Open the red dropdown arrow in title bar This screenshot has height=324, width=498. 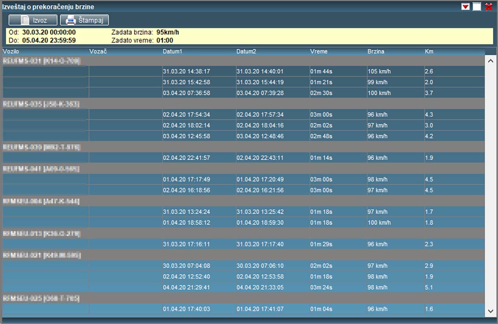[x=465, y=7]
